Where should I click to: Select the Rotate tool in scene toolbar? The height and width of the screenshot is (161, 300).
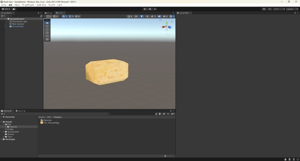[x=47, y=30]
